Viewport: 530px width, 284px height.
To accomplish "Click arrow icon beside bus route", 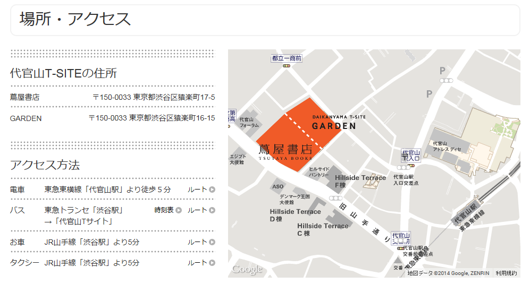I will (x=212, y=210).
